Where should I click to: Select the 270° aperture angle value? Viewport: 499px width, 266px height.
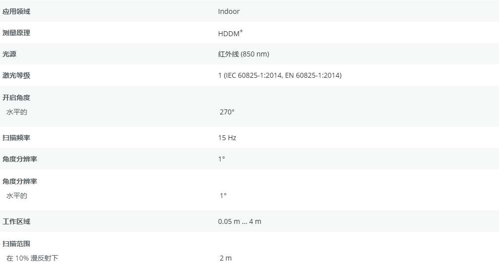pyautogui.click(x=227, y=112)
